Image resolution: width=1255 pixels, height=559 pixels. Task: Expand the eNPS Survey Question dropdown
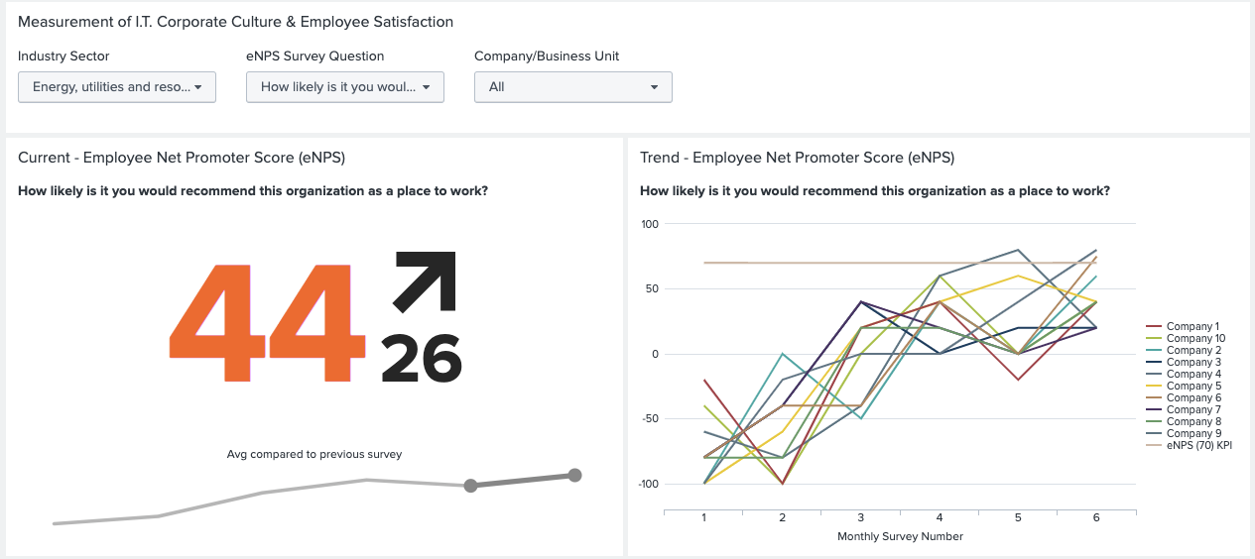[345, 87]
